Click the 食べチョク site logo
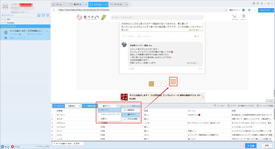 click(91, 17)
